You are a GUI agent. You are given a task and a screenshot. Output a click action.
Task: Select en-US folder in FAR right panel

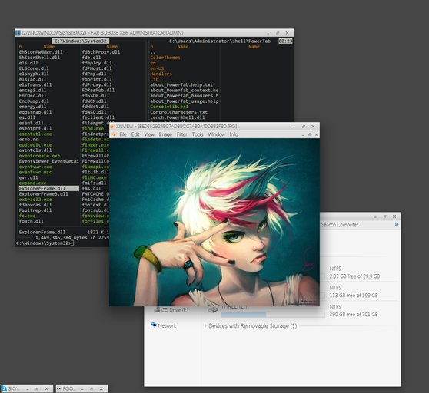click(x=157, y=68)
